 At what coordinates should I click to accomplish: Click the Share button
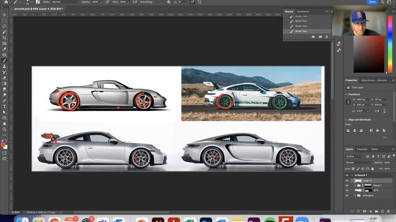coord(372,2)
